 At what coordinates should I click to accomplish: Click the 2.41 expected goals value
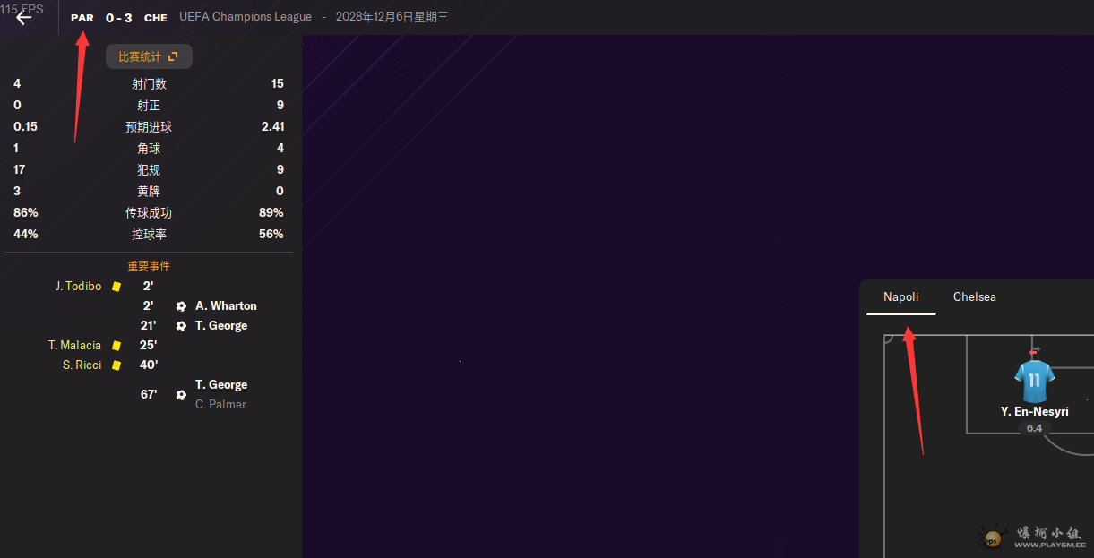[272, 127]
